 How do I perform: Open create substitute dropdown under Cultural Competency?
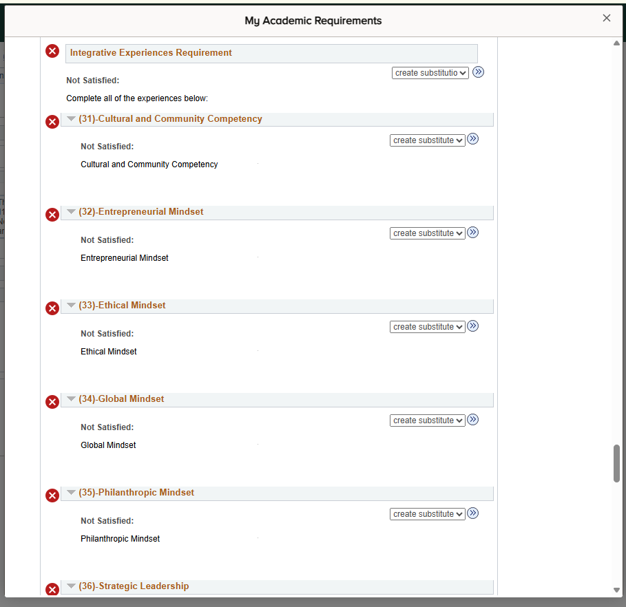[x=427, y=140]
